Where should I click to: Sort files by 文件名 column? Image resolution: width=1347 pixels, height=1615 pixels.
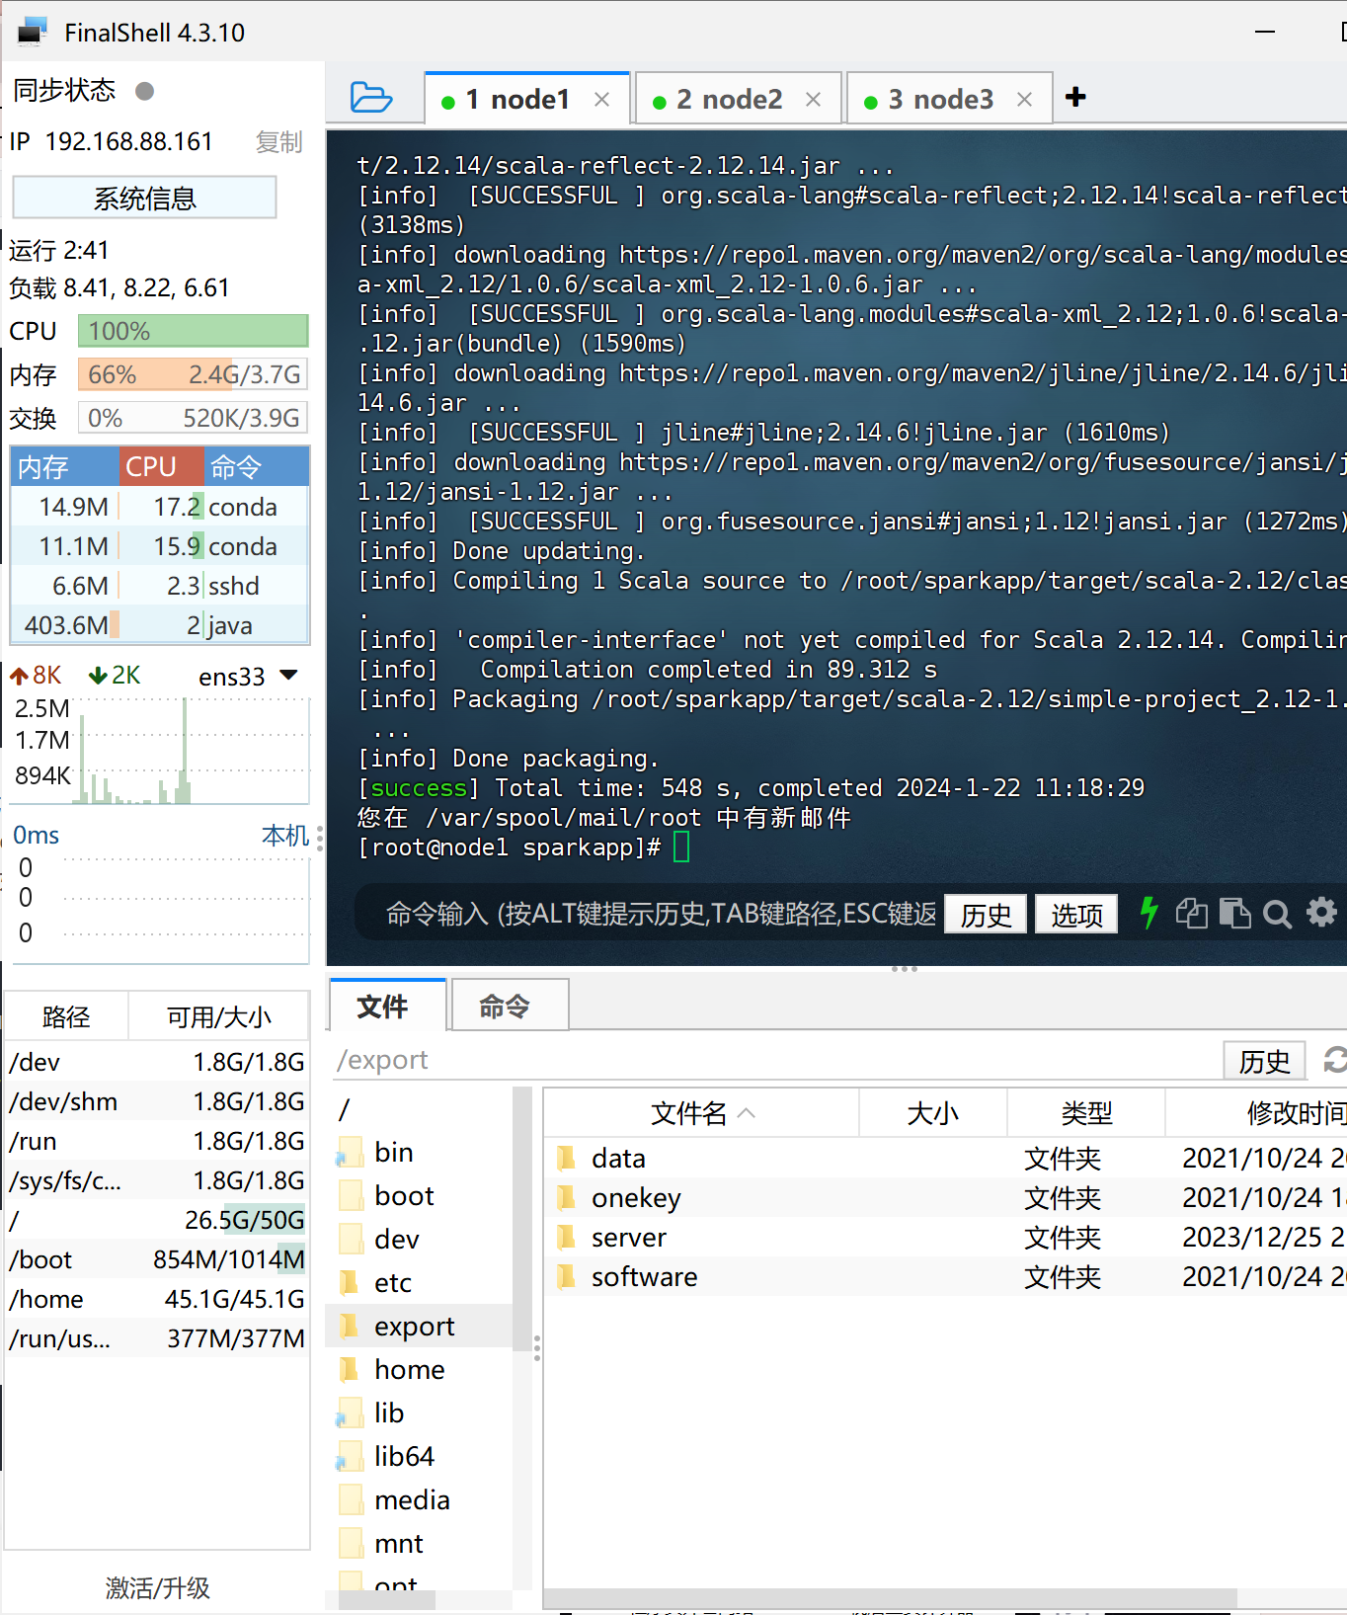coord(701,1113)
